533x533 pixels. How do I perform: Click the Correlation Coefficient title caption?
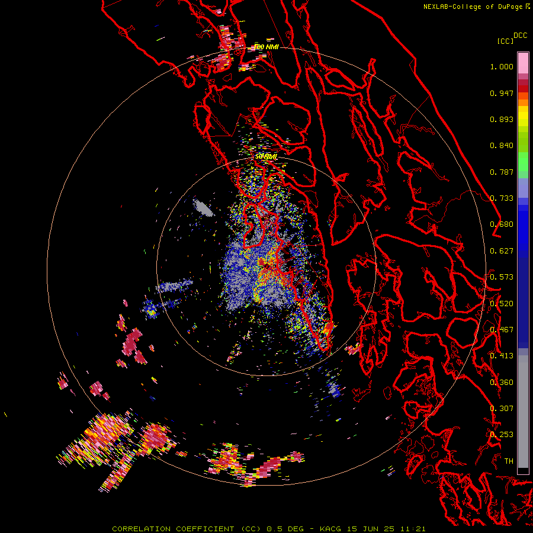187,529
